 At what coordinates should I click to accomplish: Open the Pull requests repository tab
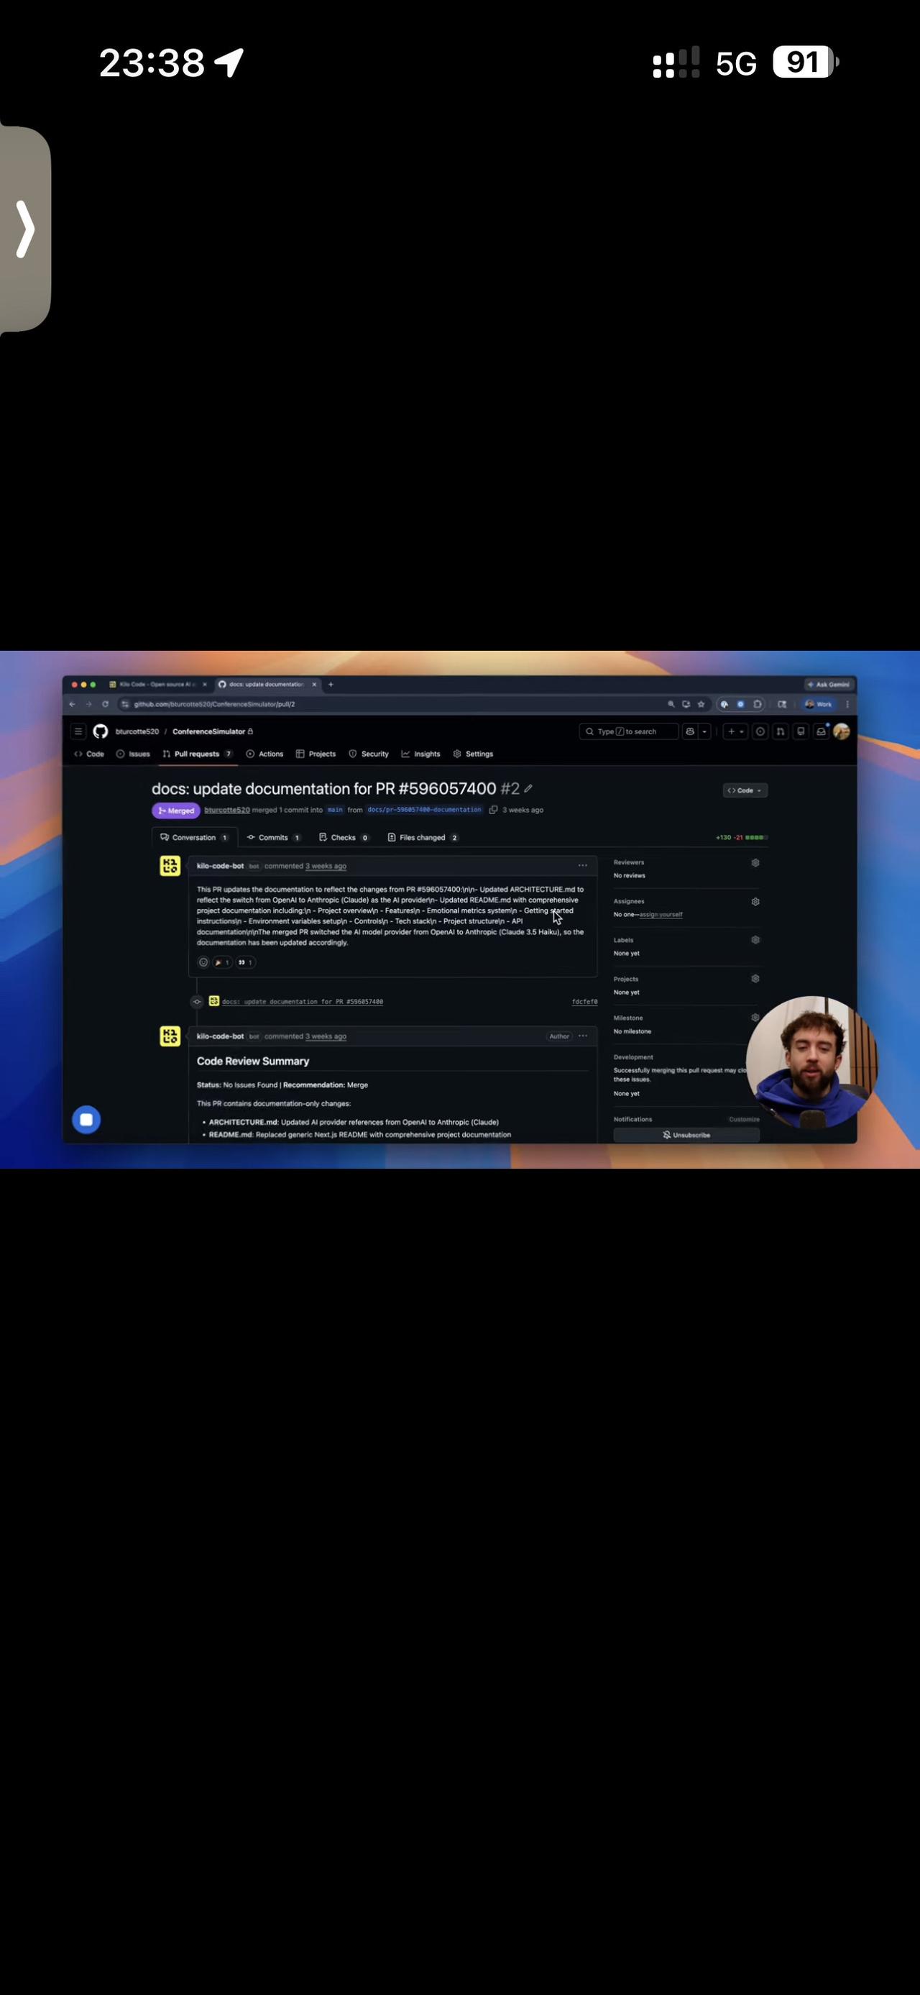tap(198, 754)
